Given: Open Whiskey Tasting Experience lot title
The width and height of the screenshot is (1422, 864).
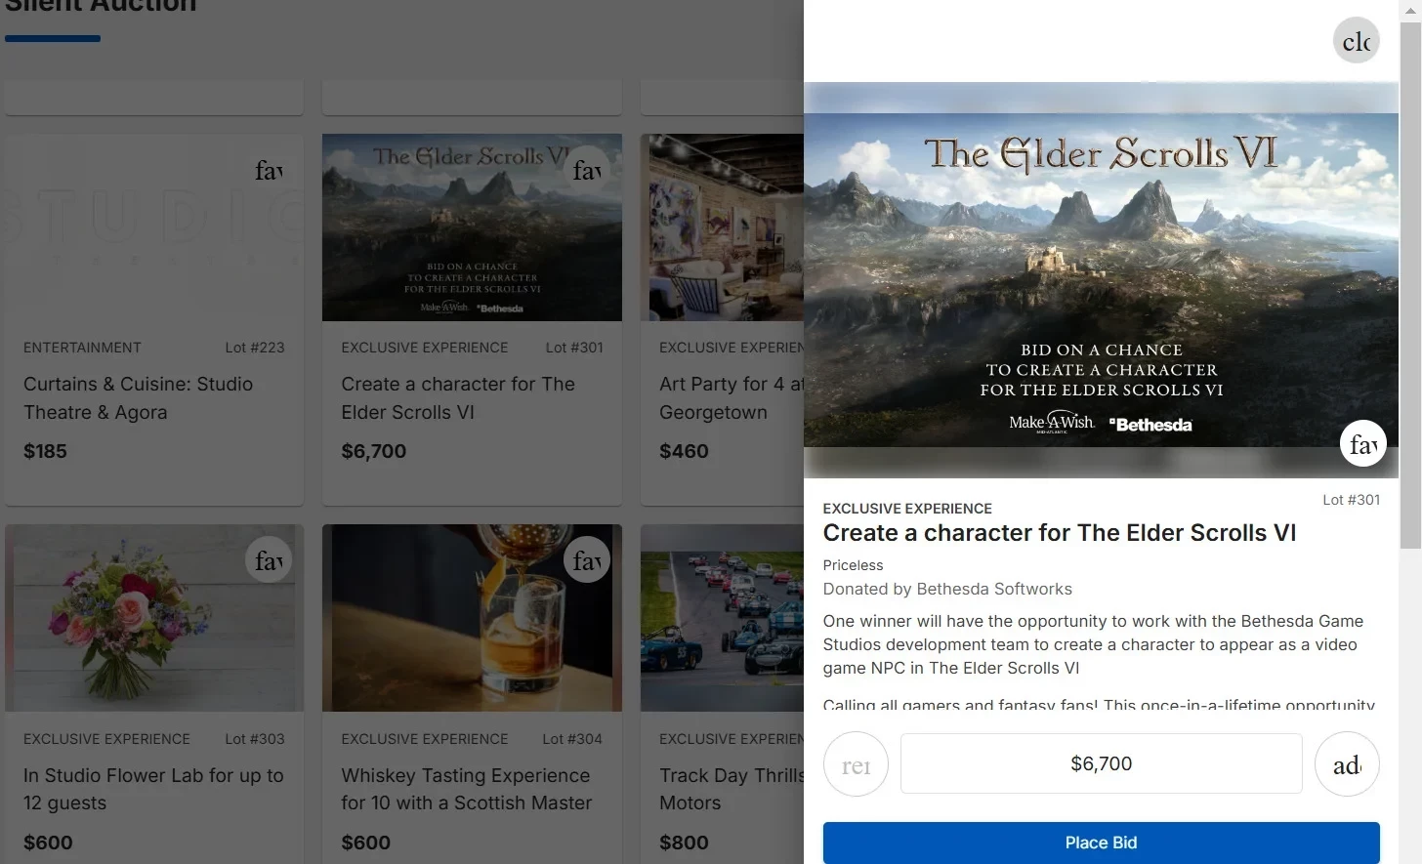Looking at the screenshot, I should tap(466, 789).
